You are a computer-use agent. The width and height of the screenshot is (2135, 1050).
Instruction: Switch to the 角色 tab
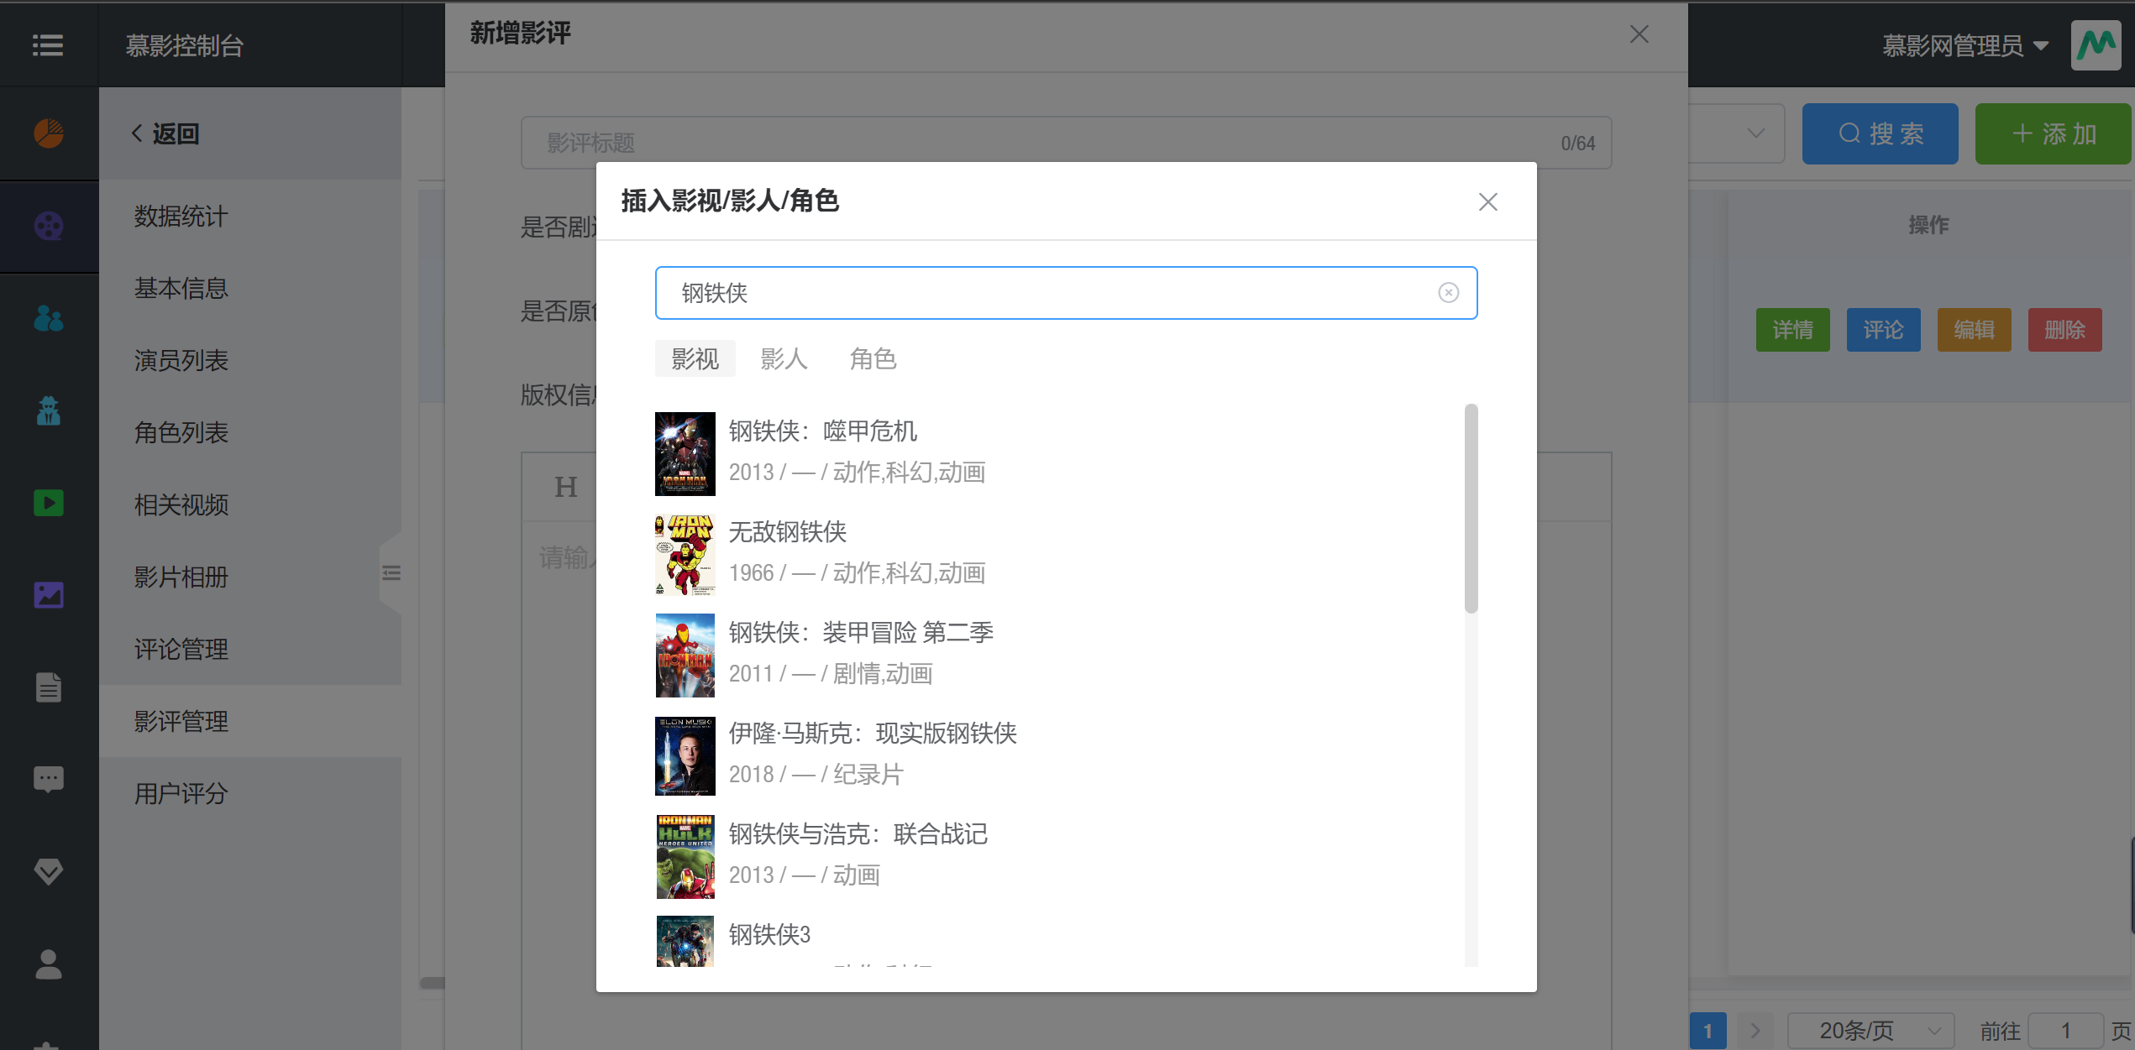click(x=873, y=358)
